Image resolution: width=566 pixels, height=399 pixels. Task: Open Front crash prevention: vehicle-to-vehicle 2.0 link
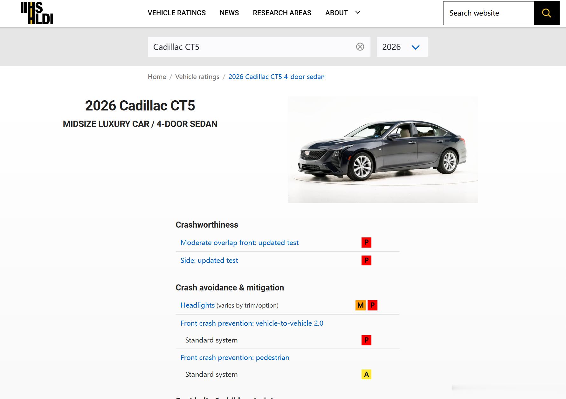252,323
